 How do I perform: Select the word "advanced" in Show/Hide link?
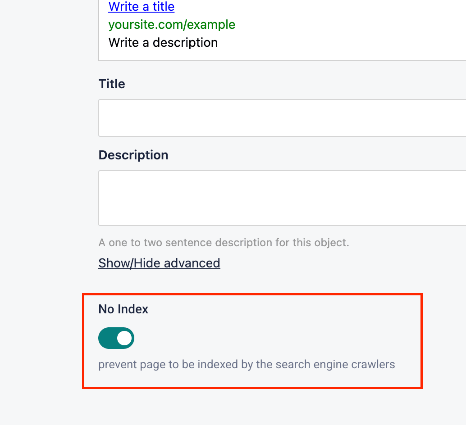point(192,263)
